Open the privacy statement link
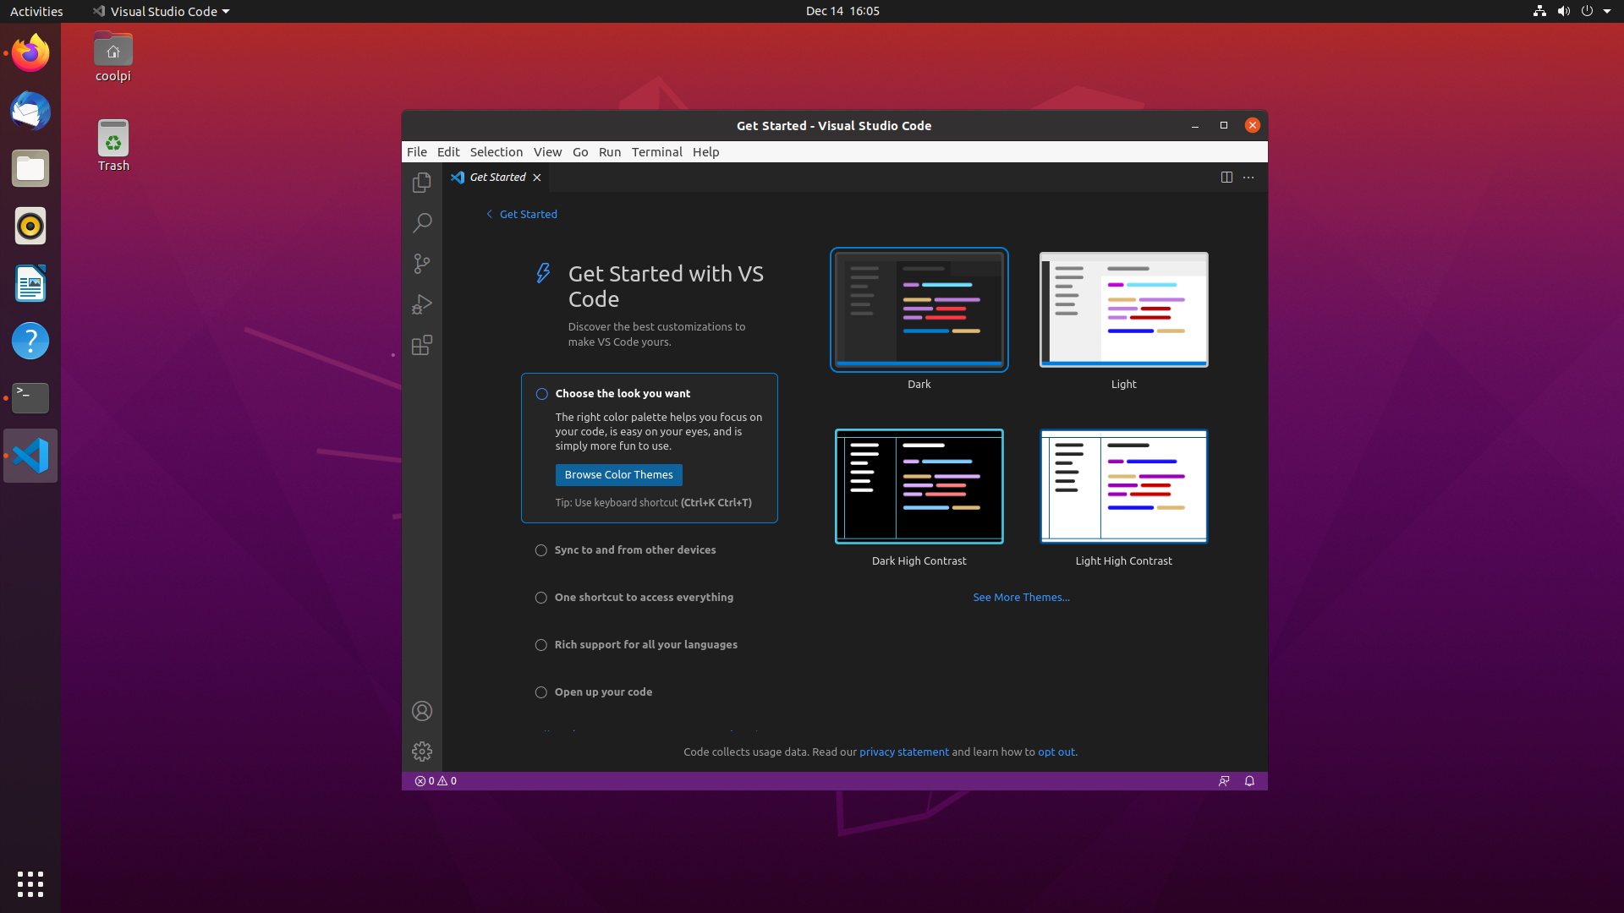Screen dimensions: 1624x913 903,752
